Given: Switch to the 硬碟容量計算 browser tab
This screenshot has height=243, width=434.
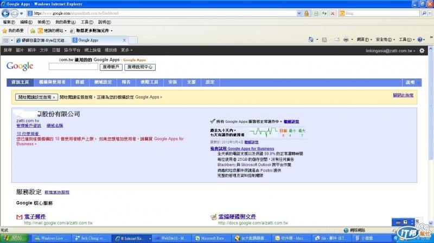Looking at the screenshot, I should click(43, 40).
